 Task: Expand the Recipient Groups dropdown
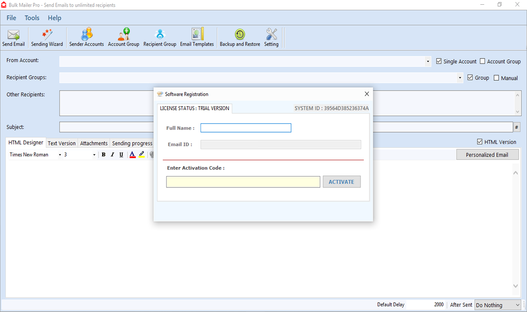pos(460,78)
